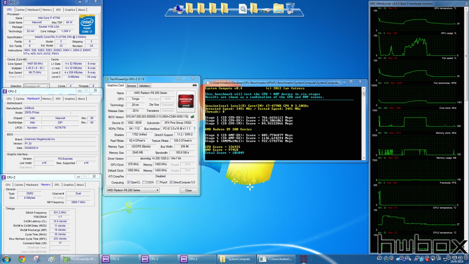Open the SPD tab in the top CPU-Z window
469x264 pixels.
point(59,10)
